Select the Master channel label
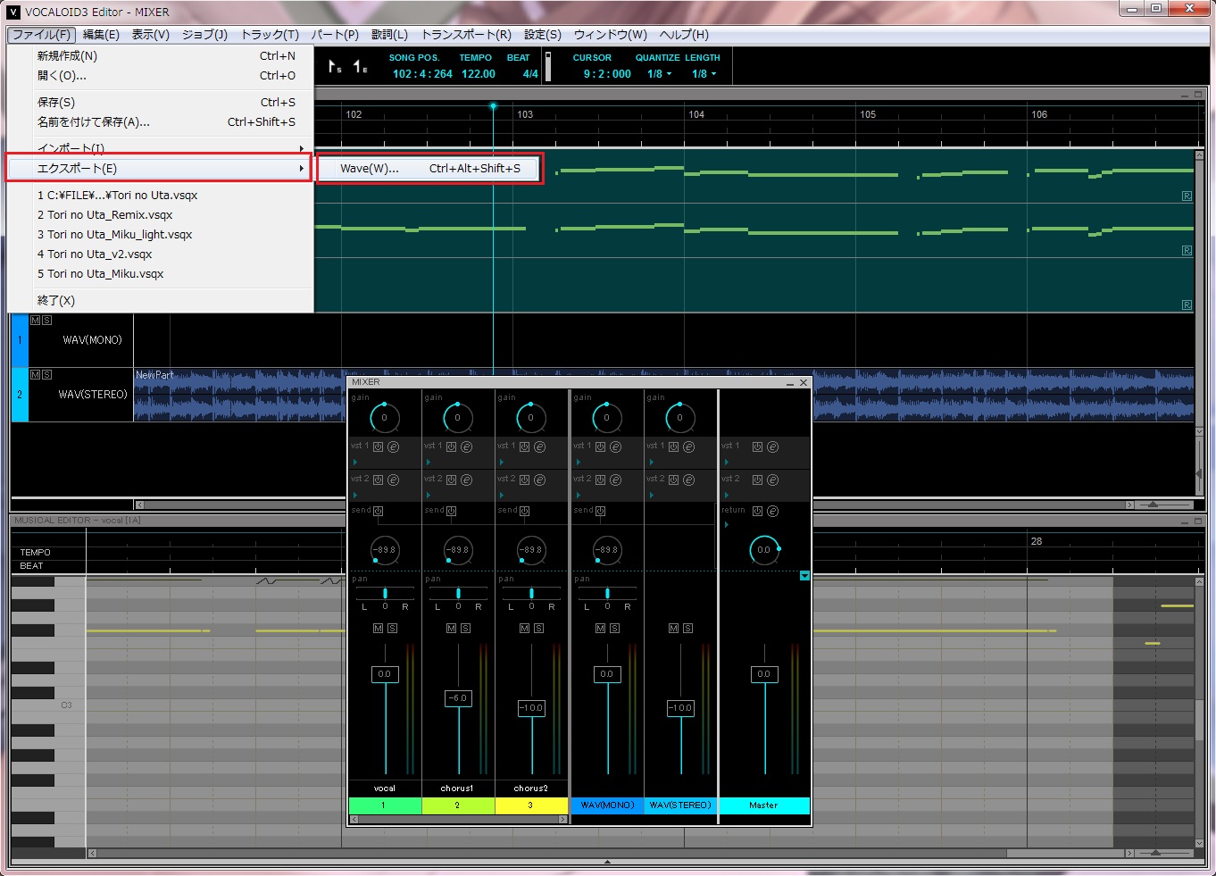This screenshot has width=1216, height=876. click(764, 805)
